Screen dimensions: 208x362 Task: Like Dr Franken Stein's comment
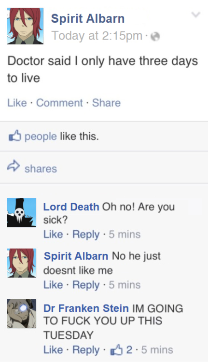[x=53, y=350]
